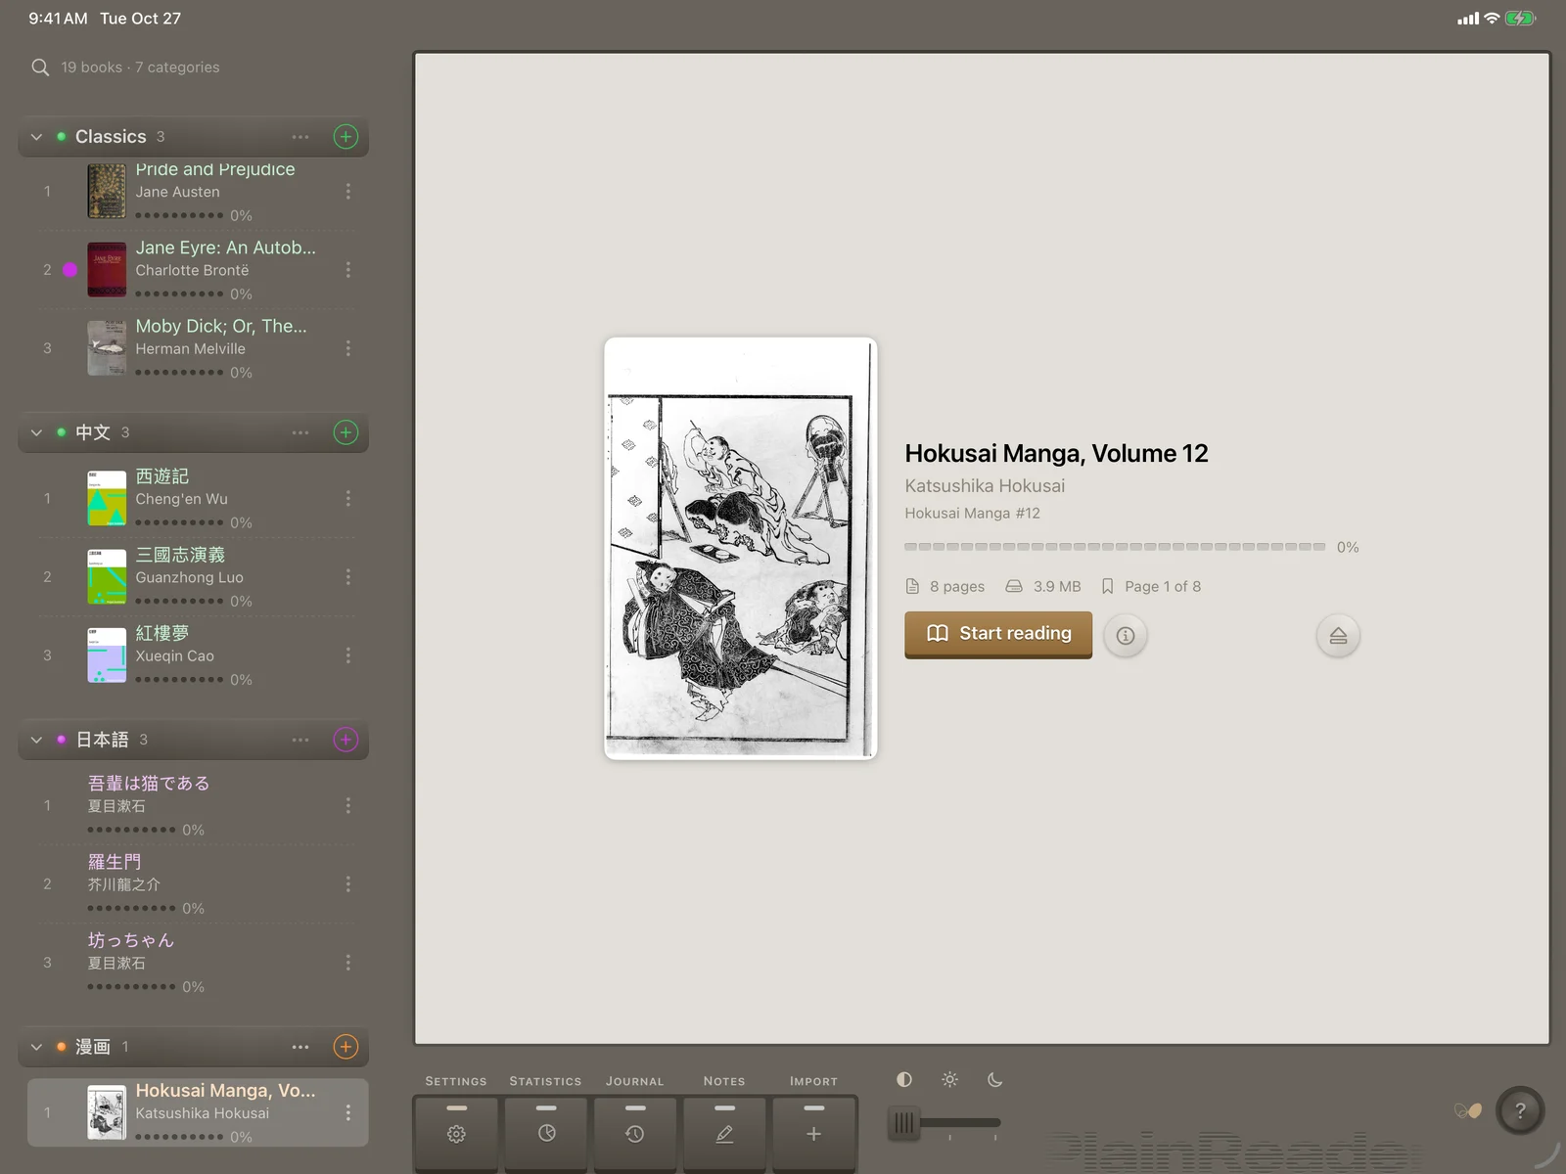Add a book to Classics category
Screen dimensions: 1566x1174
(345, 137)
